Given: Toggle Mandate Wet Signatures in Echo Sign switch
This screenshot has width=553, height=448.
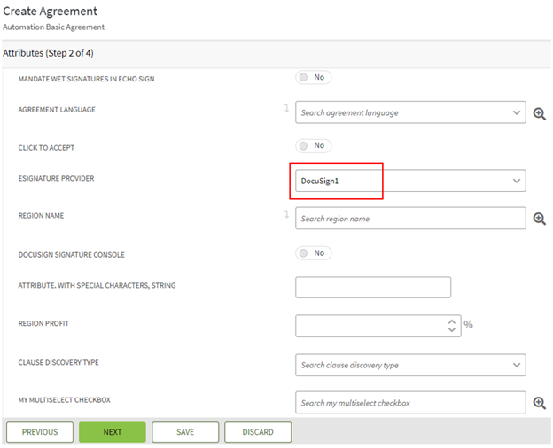Looking at the screenshot, I should pyautogui.click(x=313, y=78).
